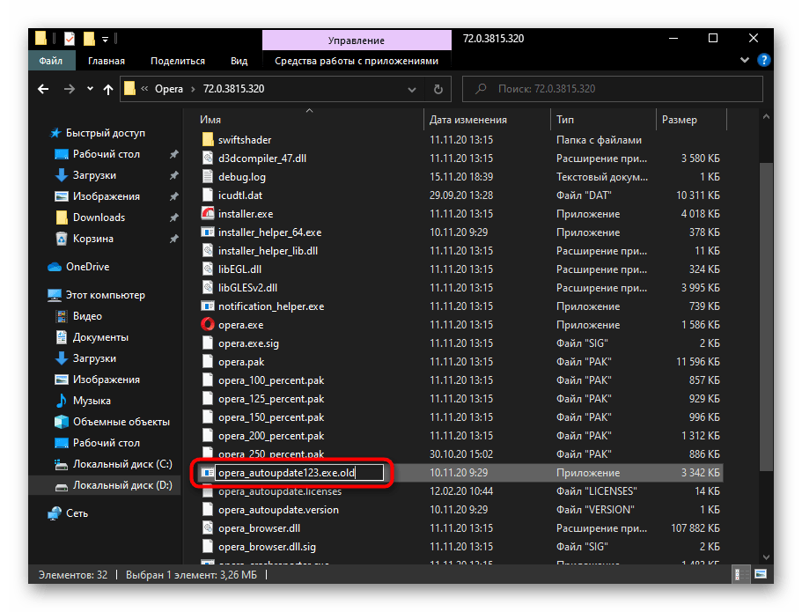Click the Музыка music note icon
The height and width of the screenshot is (612, 802).
[62, 401]
